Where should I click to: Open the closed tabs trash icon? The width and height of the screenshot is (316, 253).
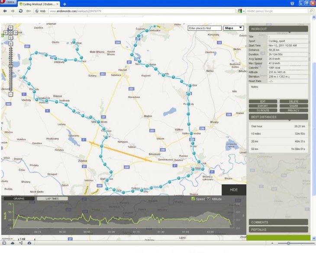coord(292,3)
